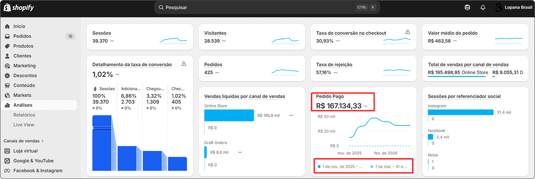Click the Google & YouTube icon
This screenshot has height=179, width=535.
tap(7, 160)
